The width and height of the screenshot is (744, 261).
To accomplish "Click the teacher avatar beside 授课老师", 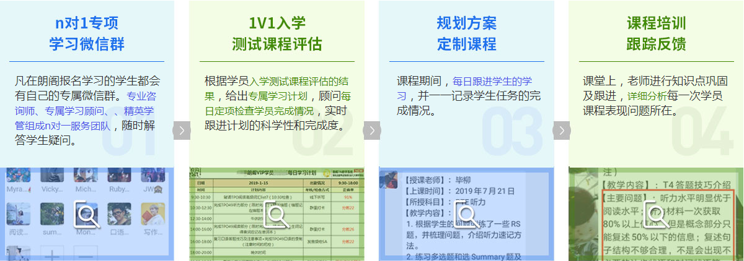I will tap(389, 181).
